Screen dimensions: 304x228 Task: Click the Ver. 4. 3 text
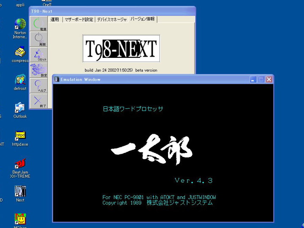point(194,181)
